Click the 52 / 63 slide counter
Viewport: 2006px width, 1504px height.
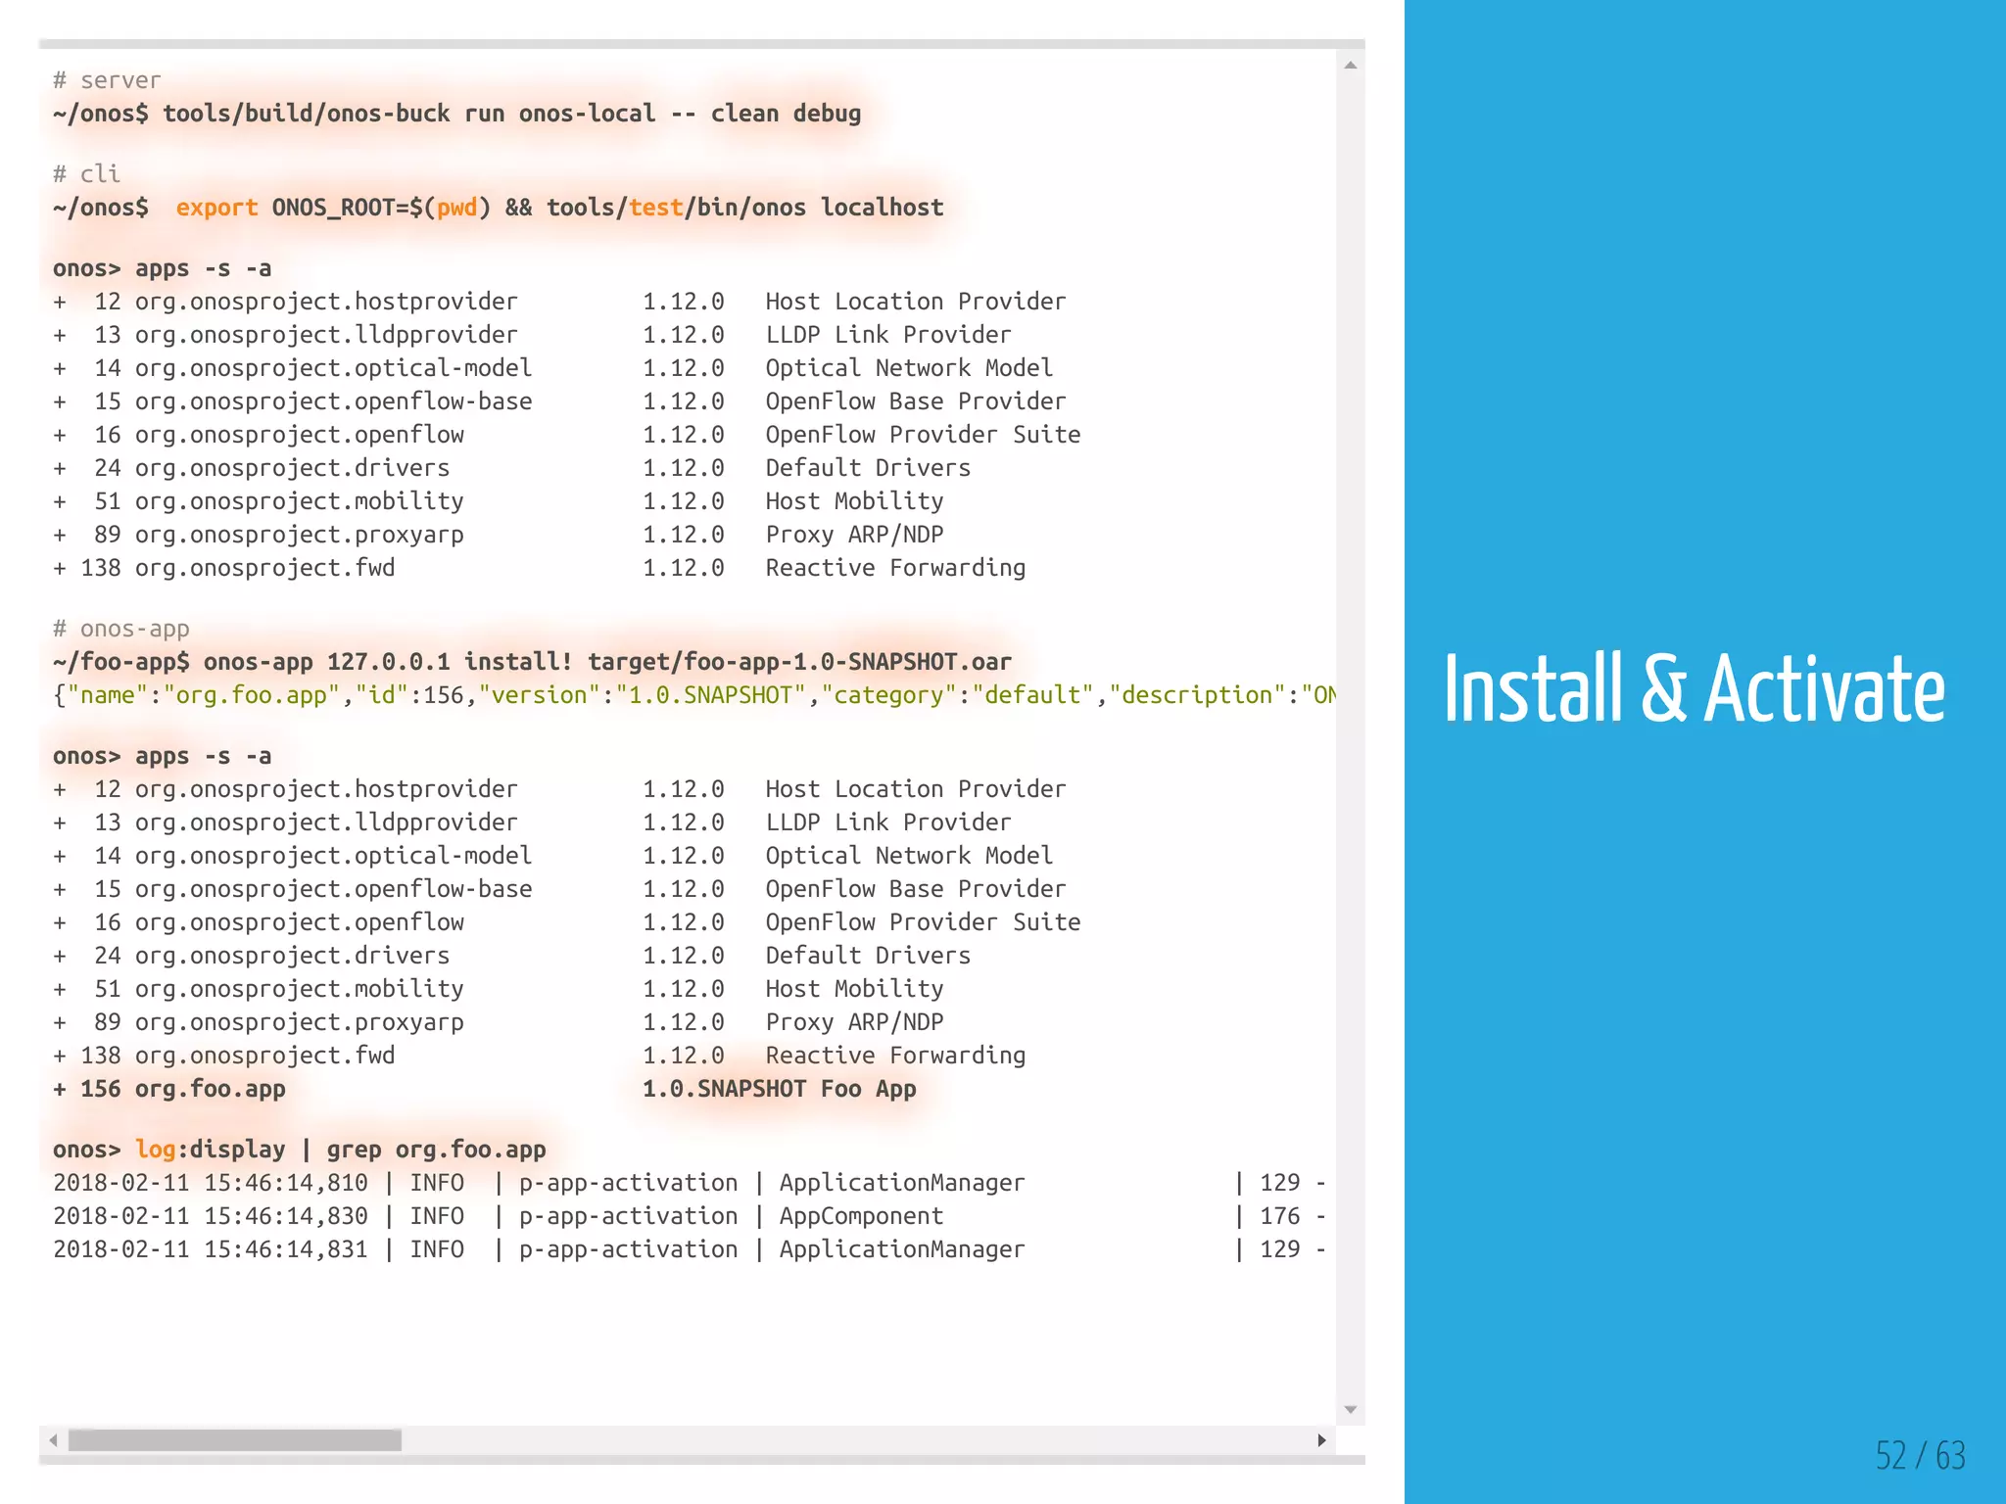(1920, 1455)
